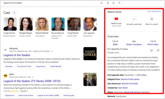Start voice search with microphone icon

[108, 3]
